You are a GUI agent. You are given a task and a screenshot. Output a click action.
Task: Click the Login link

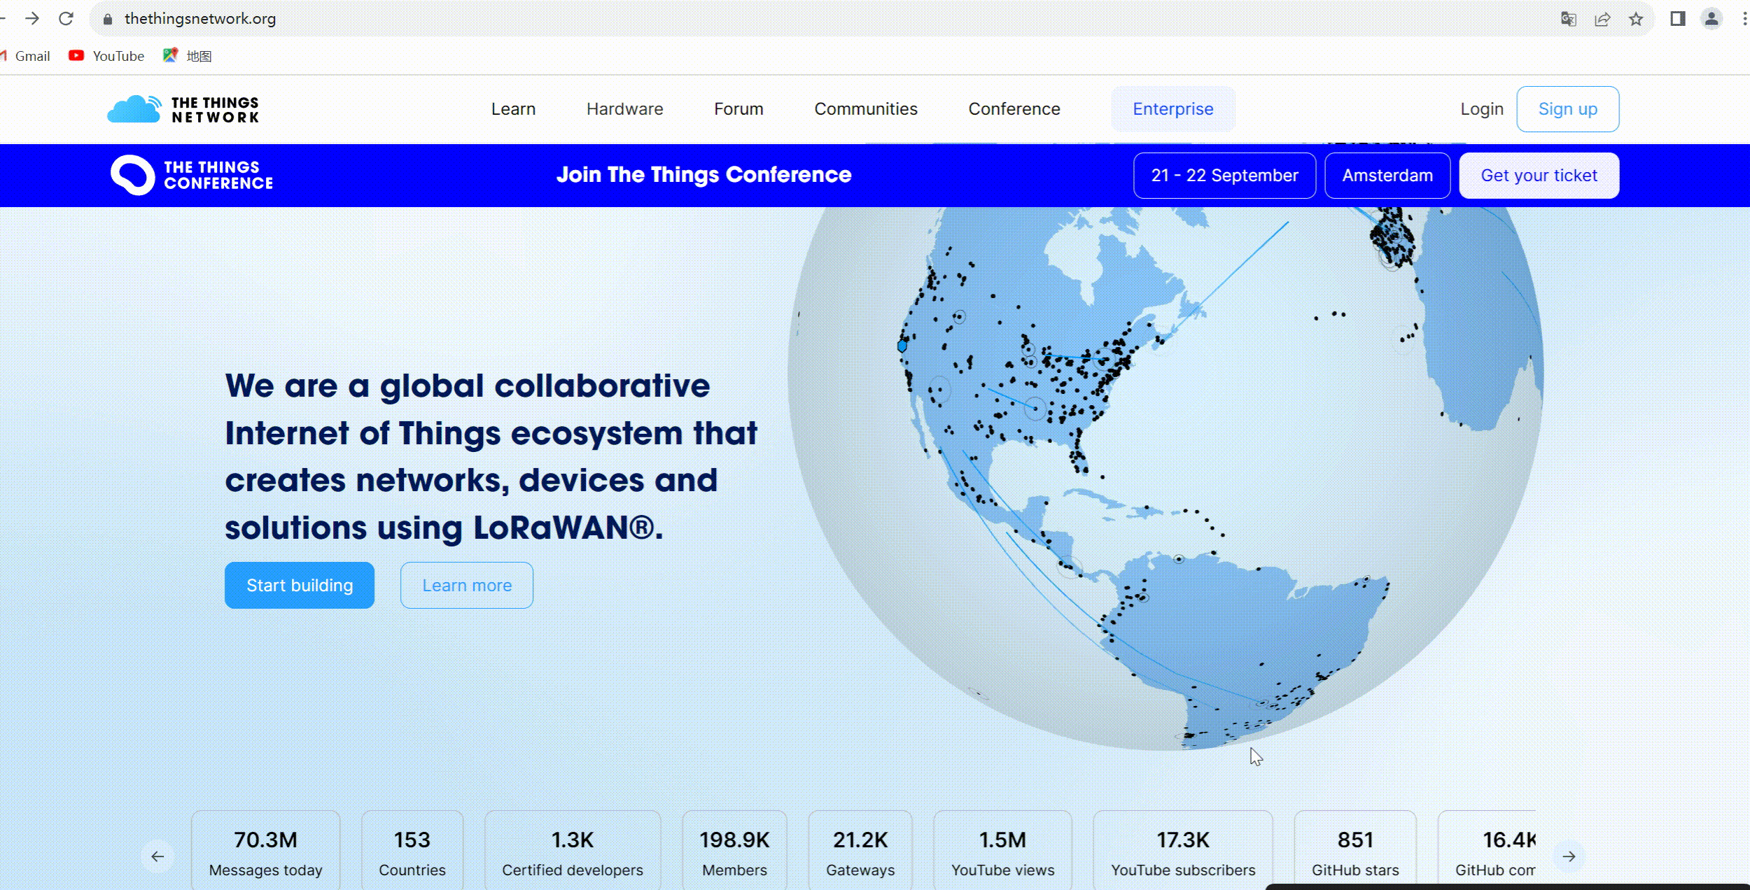[1481, 109]
